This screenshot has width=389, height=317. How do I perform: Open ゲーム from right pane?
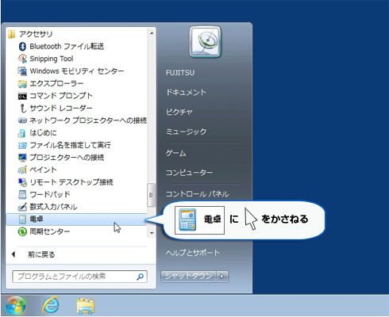[176, 153]
